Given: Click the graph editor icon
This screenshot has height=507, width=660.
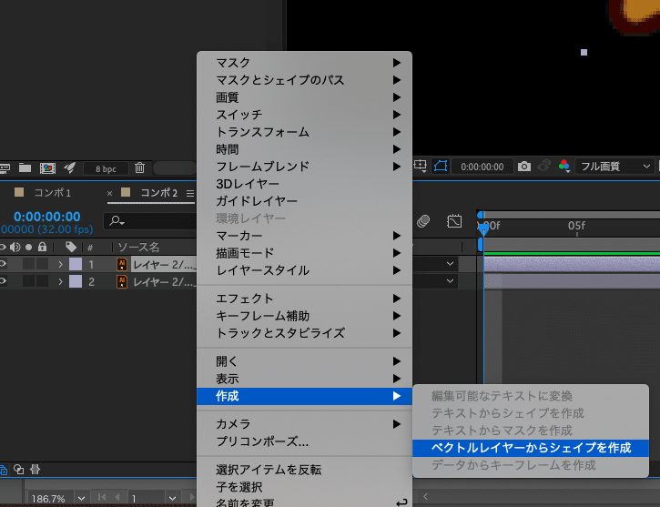Looking at the screenshot, I should pyautogui.click(x=454, y=221).
